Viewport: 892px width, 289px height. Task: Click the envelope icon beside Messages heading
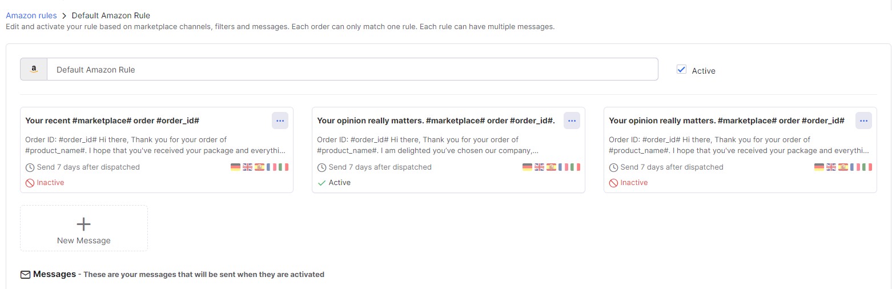25,275
